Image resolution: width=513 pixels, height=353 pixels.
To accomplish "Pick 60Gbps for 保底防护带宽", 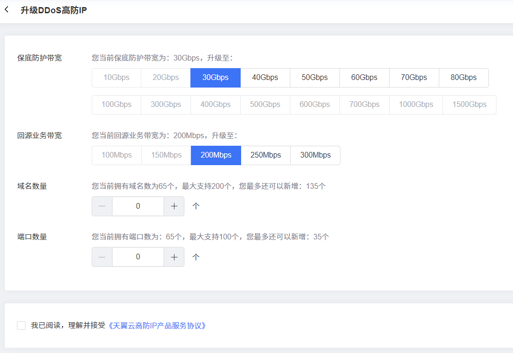I will (x=364, y=78).
